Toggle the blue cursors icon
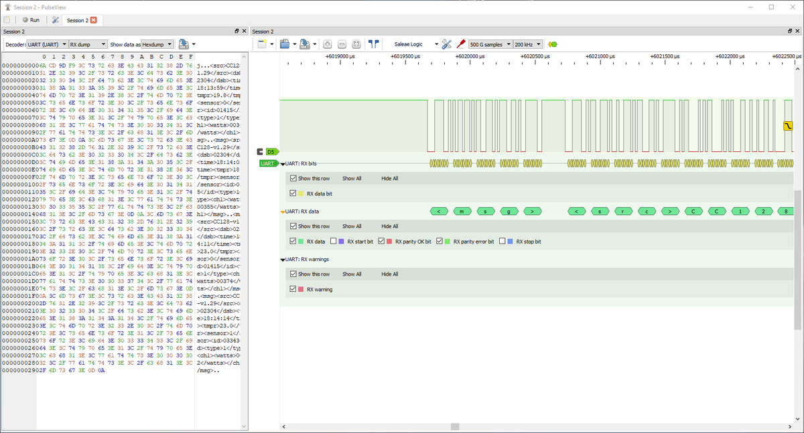Viewport: 804px width, 433px height. point(374,44)
